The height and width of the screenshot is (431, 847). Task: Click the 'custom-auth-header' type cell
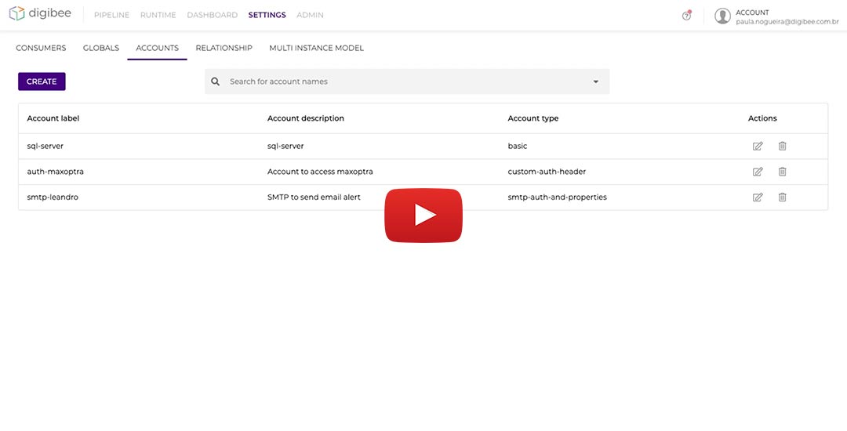pyautogui.click(x=547, y=172)
